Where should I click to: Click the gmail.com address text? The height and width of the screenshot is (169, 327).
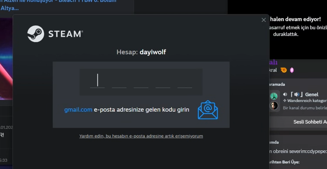pyautogui.click(x=78, y=110)
